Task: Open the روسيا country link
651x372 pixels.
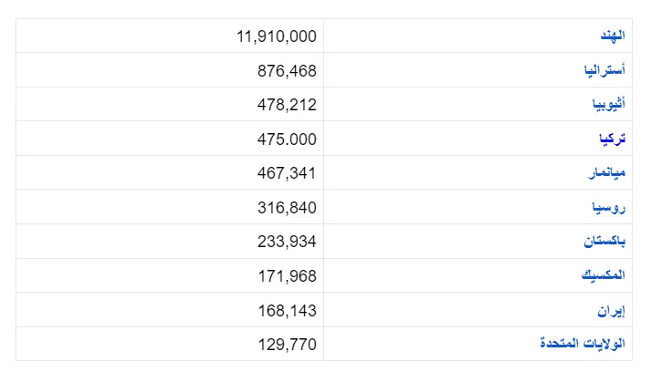Action: click(609, 207)
